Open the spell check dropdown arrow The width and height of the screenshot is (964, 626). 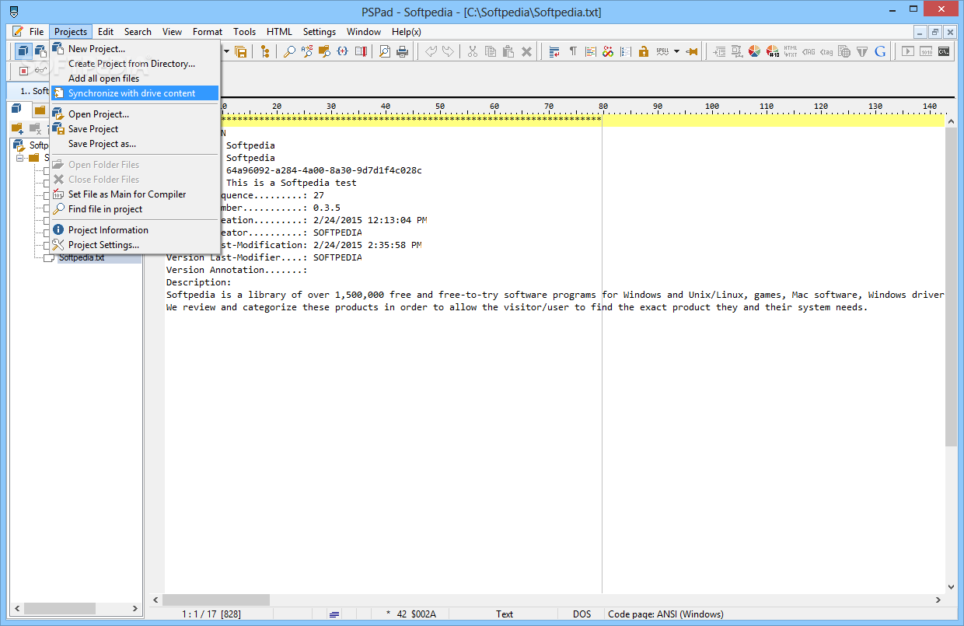point(676,51)
